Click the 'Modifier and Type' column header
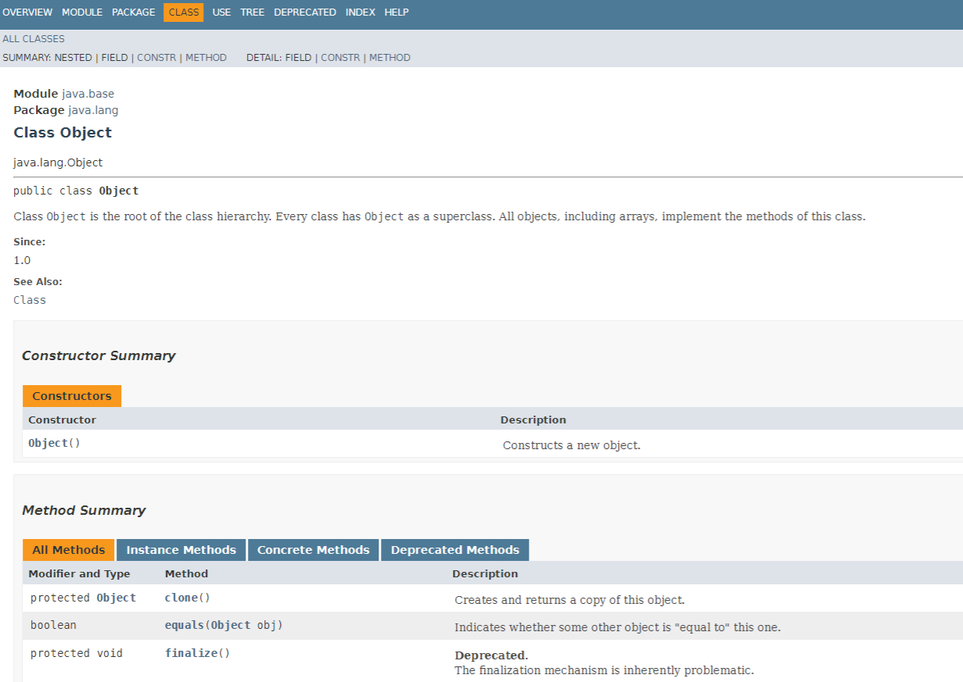963x682 pixels. [x=79, y=573]
